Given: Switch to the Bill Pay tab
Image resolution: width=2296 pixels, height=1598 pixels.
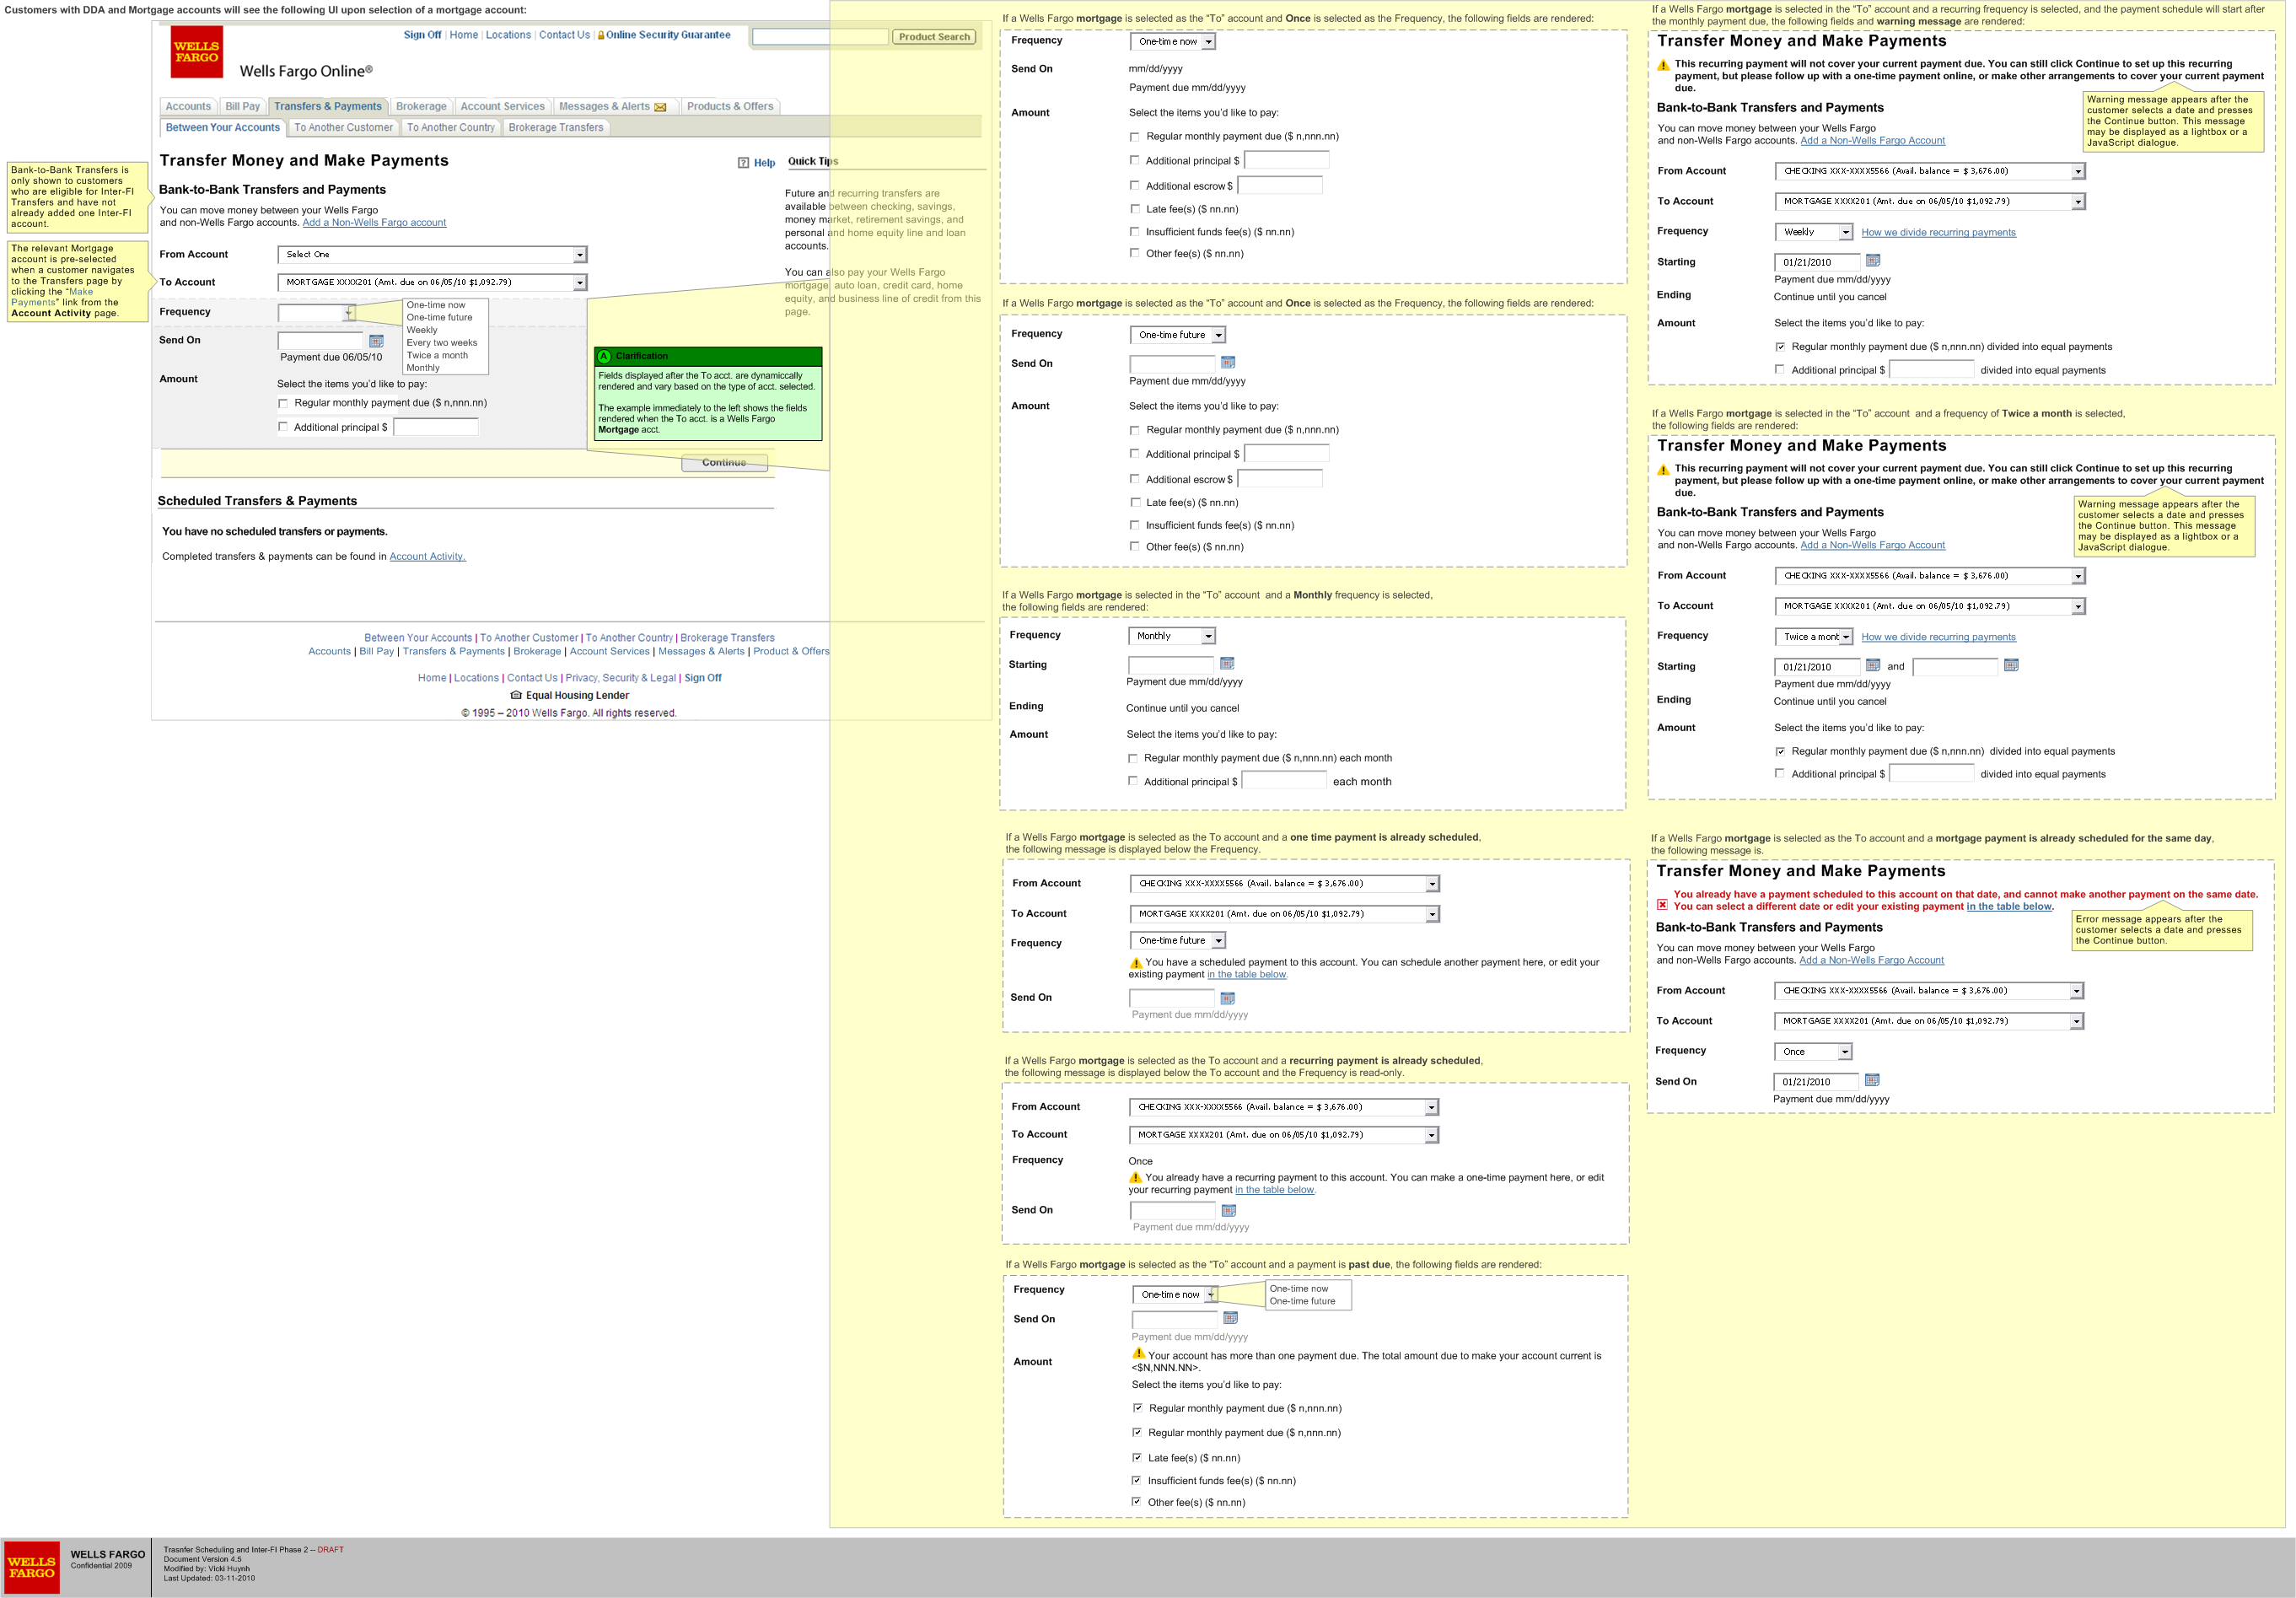Looking at the screenshot, I should [x=242, y=106].
